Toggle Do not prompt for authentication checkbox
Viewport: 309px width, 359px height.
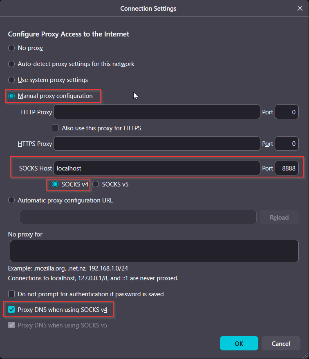point(12,294)
